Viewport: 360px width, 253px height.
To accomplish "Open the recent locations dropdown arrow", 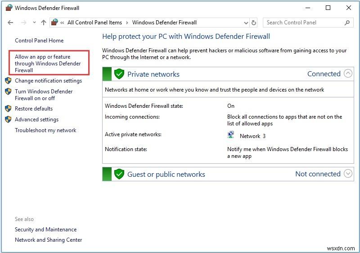I will click(35, 23).
